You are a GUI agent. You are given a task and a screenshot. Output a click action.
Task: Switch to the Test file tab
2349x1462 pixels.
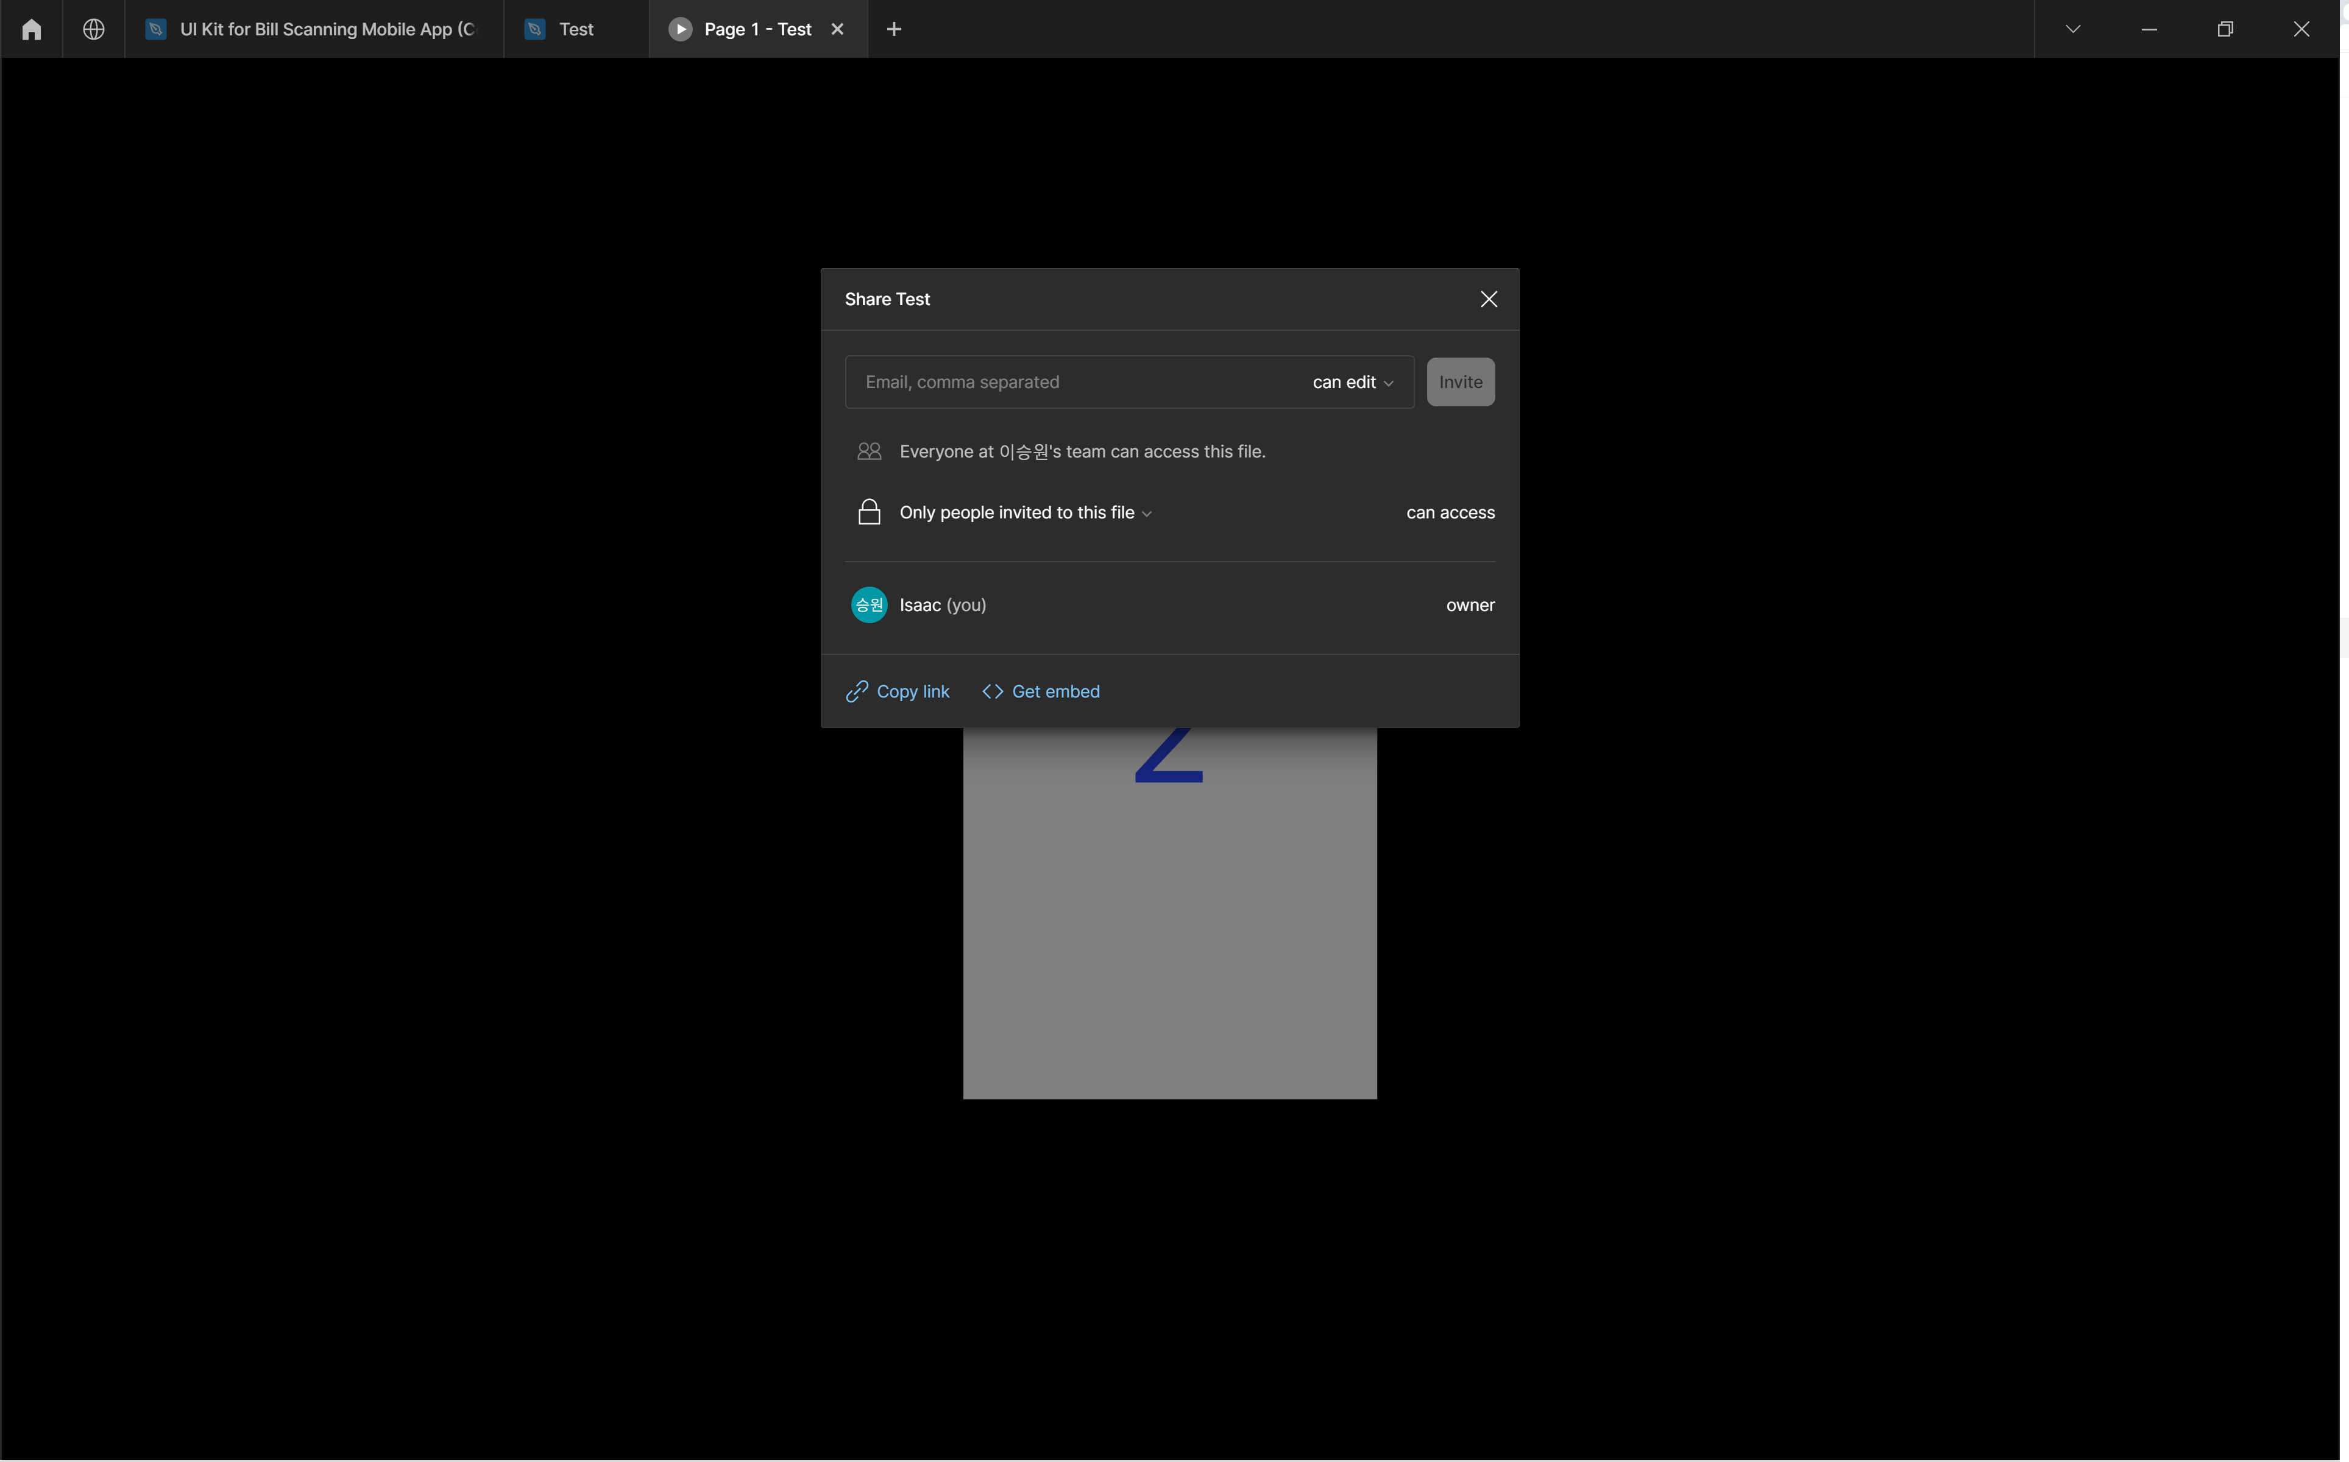click(x=576, y=29)
